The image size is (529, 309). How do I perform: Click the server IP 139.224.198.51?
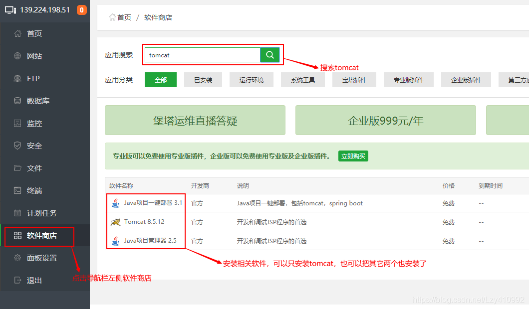point(45,10)
